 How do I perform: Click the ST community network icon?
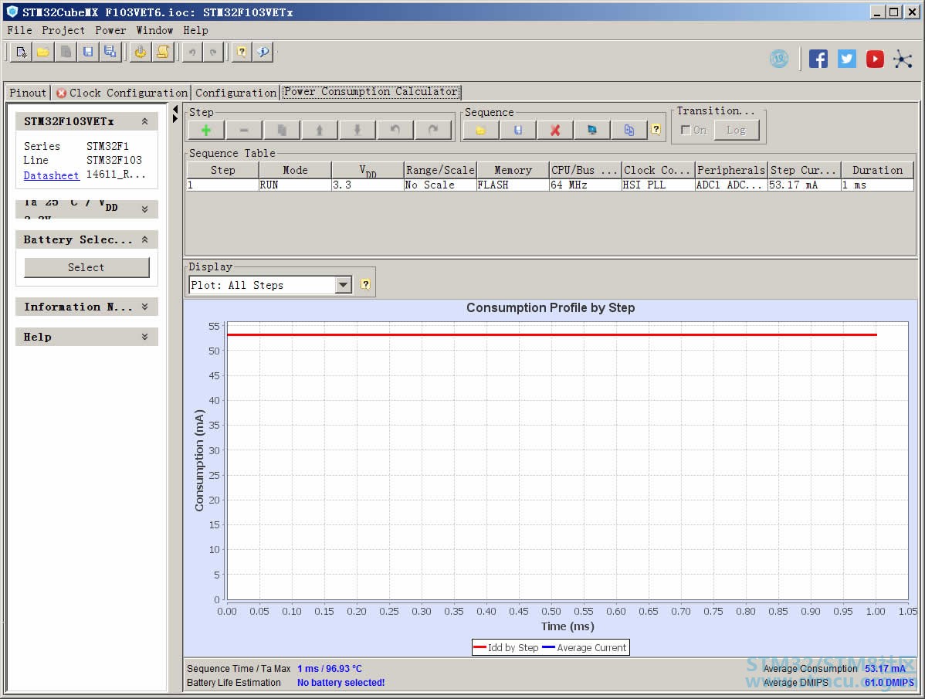pos(903,59)
